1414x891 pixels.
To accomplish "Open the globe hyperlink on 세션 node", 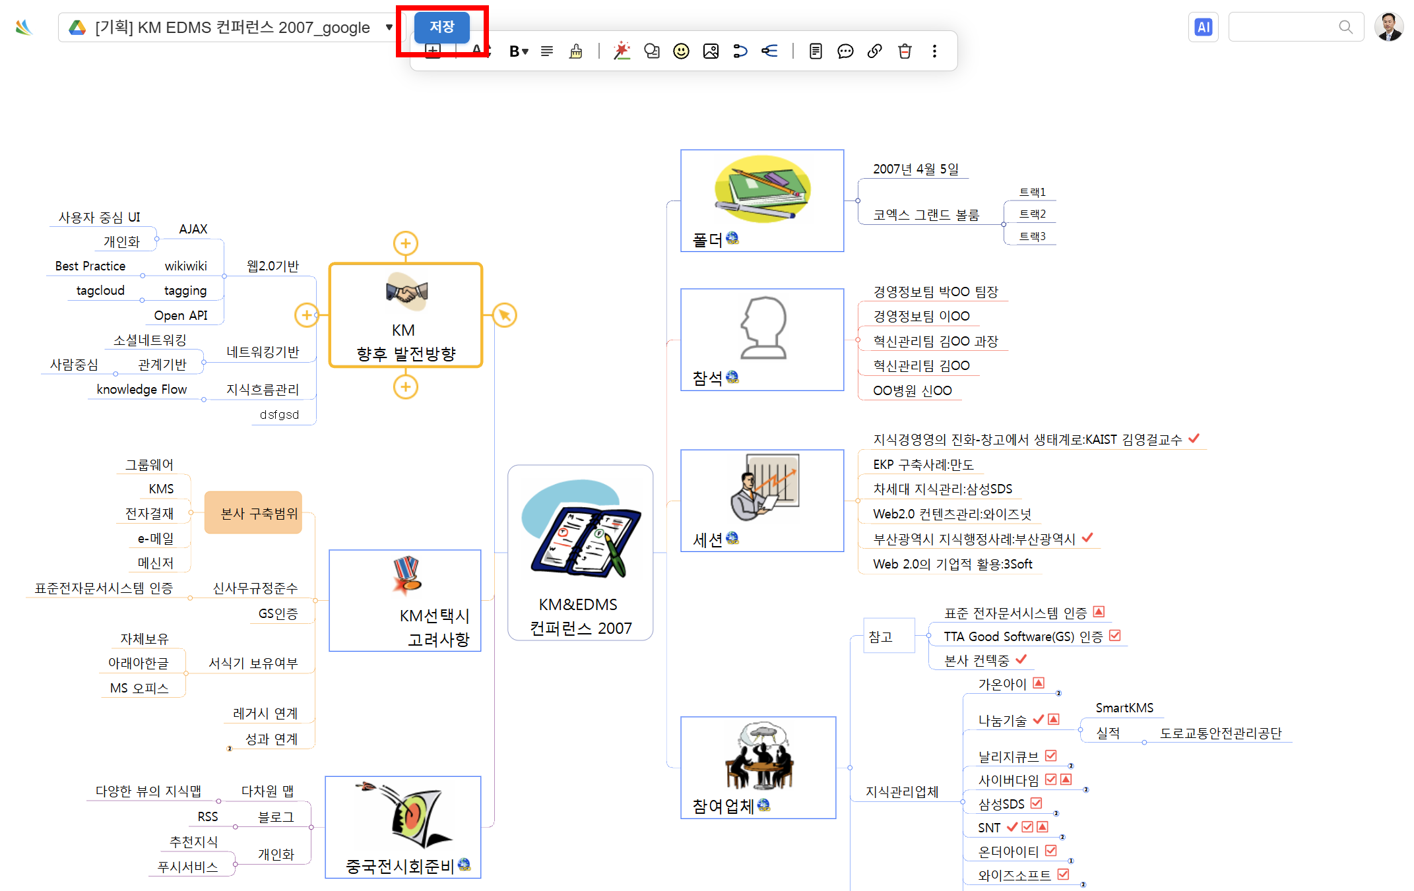I will click(732, 538).
